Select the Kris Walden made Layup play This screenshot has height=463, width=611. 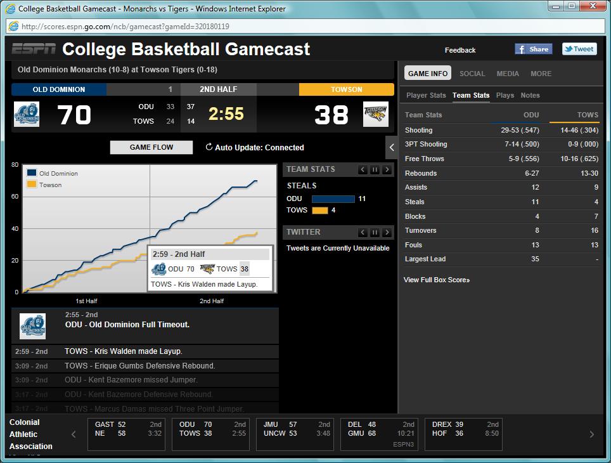coord(145,351)
